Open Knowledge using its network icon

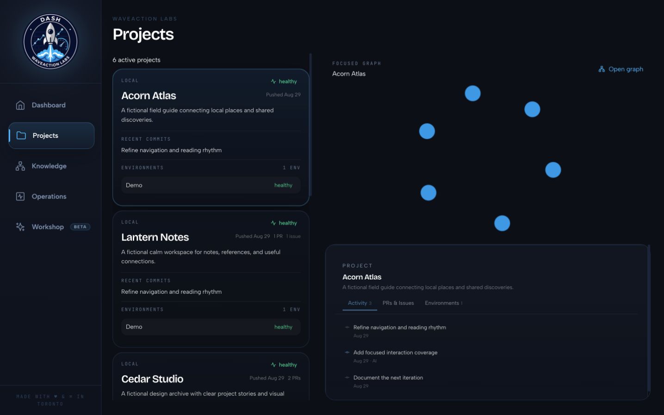20,166
